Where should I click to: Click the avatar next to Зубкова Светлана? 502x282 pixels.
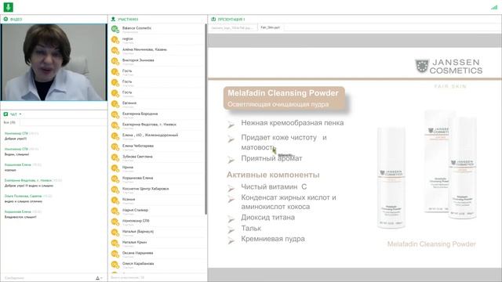[x=115, y=157]
